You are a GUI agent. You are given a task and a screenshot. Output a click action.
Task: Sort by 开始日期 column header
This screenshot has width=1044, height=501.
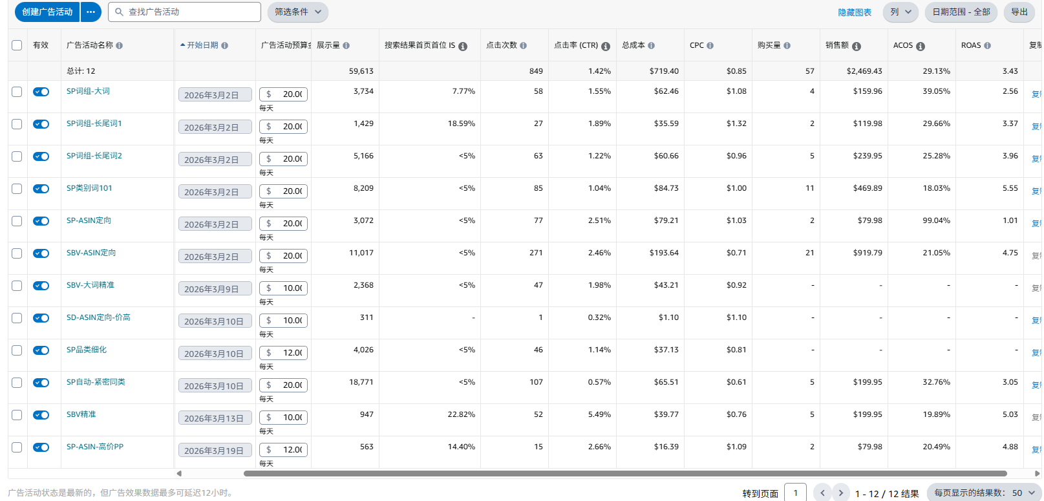click(x=202, y=45)
